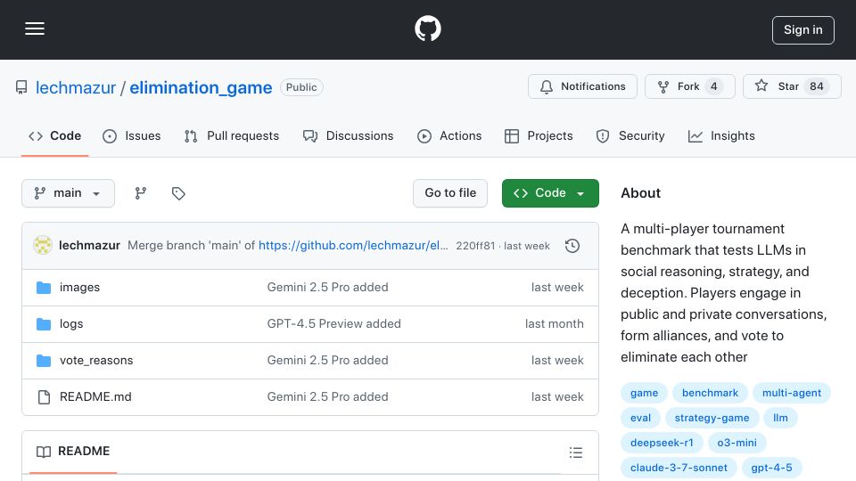
Task: Click the lechmazur avatar in commit row
Action: click(x=43, y=246)
